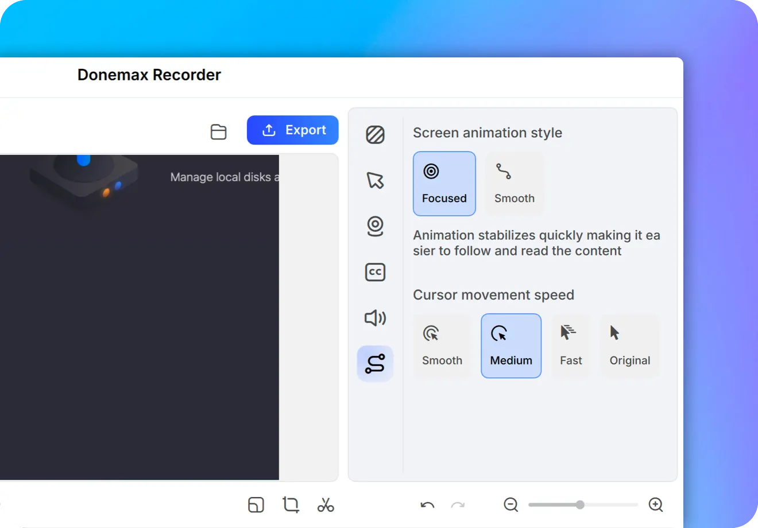This screenshot has width=758, height=528.
Task: Select the scissors cut tool
Action: tap(326, 504)
